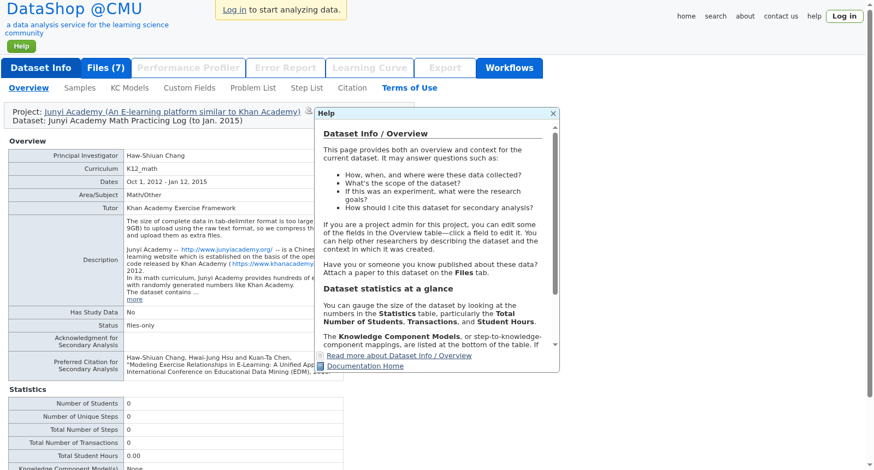Click the project permissions icon beside the project link
The width and height of the screenshot is (874, 470).
(x=309, y=111)
